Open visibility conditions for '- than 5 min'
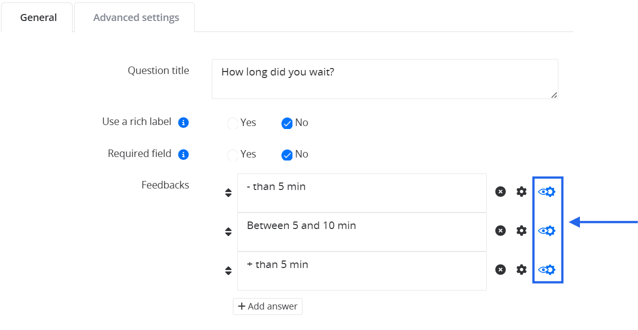This screenshot has height=330, width=638. [x=547, y=191]
